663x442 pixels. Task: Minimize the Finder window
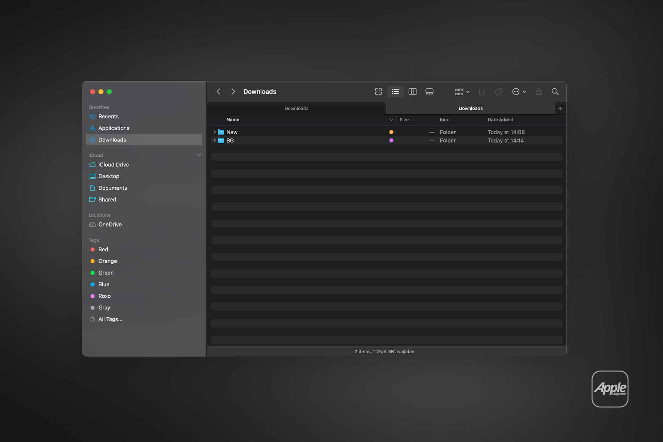point(101,92)
